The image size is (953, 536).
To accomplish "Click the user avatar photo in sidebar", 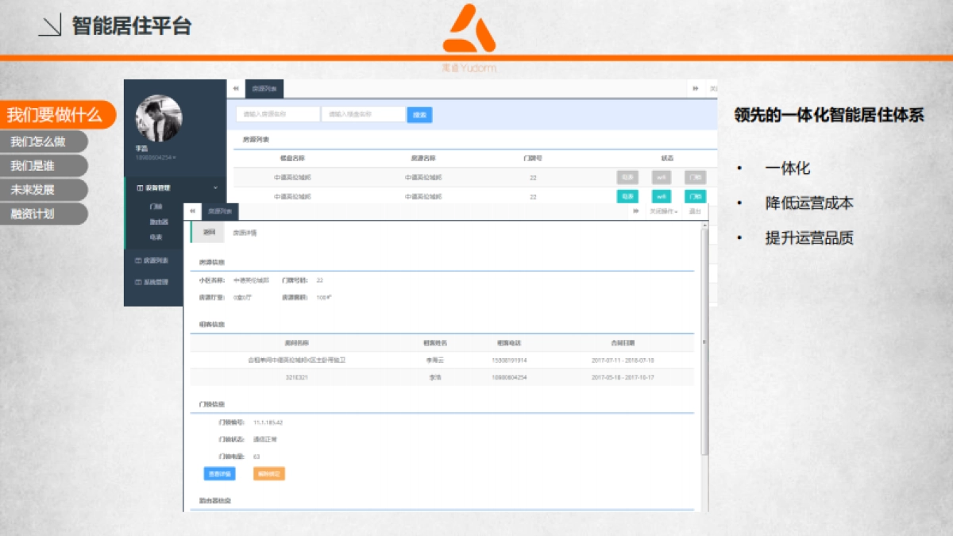I will tap(159, 118).
